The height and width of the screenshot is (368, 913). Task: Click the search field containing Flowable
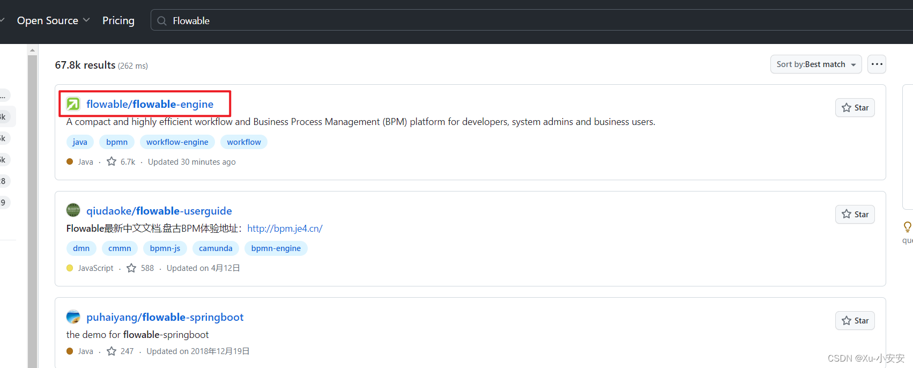pos(531,20)
